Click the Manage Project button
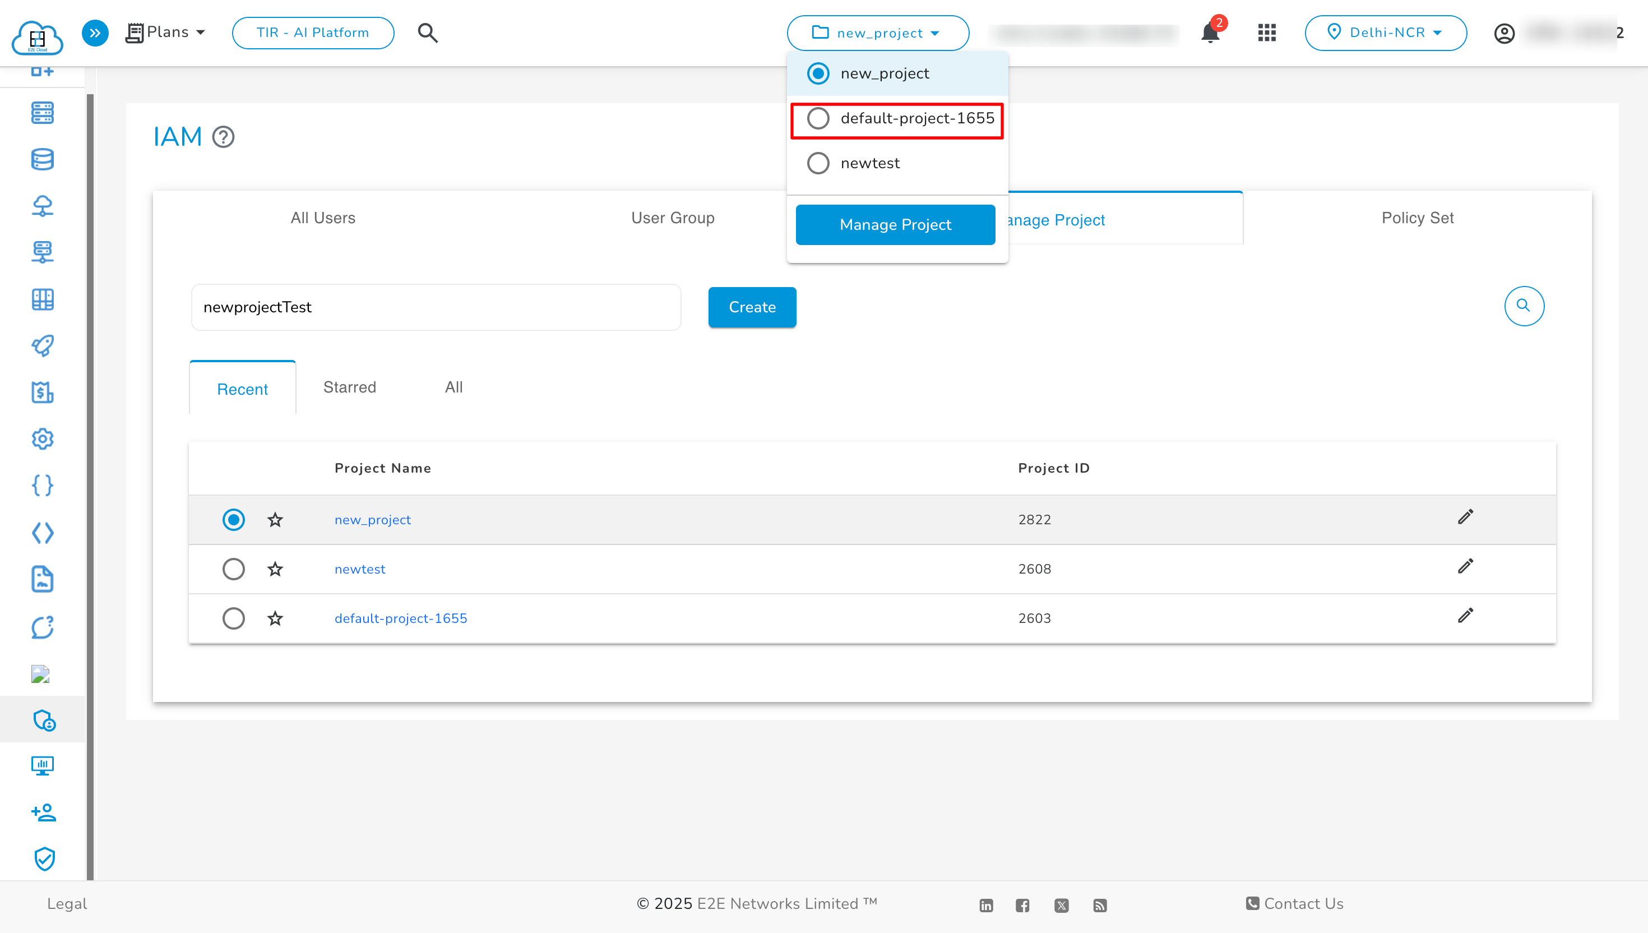 [x=895, y=225]
